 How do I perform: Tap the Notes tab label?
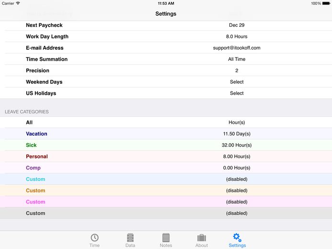(x=166, y=245)
